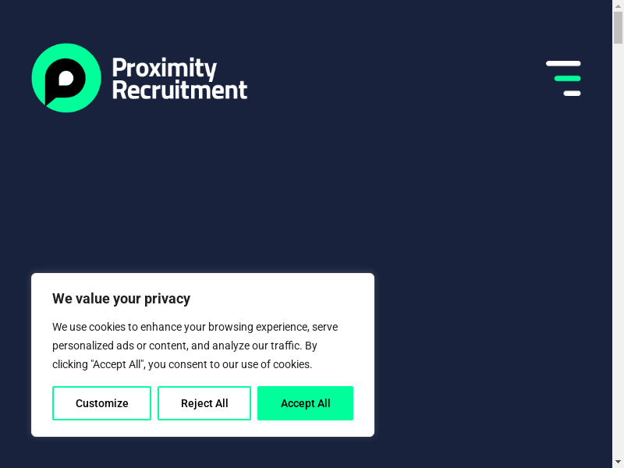Click the empty white space in the cookie banner header
The image size is (624, 468).
[296, 299]
